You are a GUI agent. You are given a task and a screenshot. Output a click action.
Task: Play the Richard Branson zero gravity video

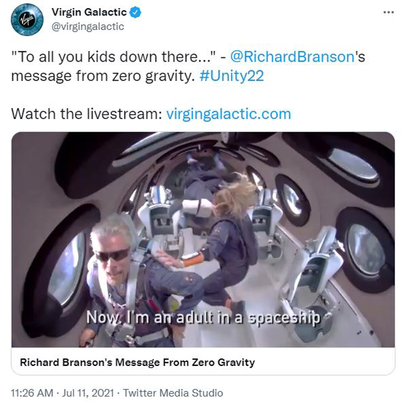(203, 239)
